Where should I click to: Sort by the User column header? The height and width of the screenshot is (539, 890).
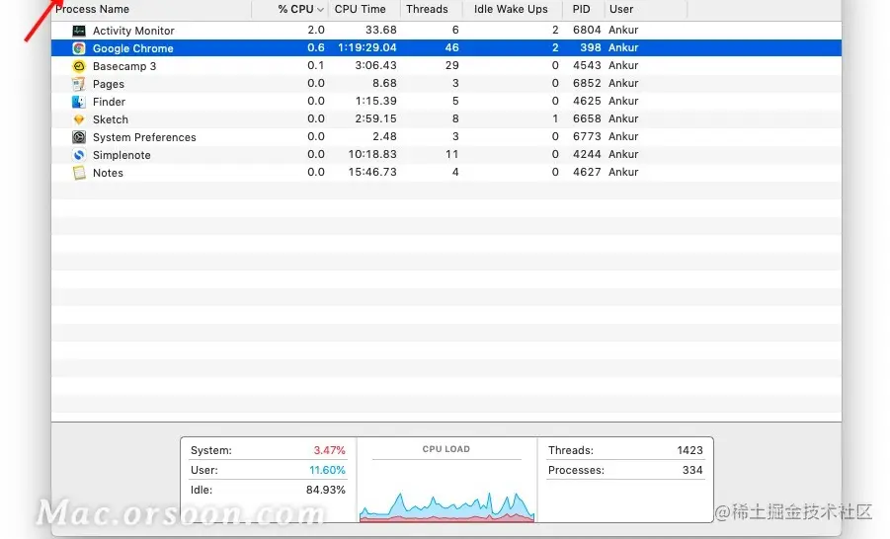click(x=621, y=9)
